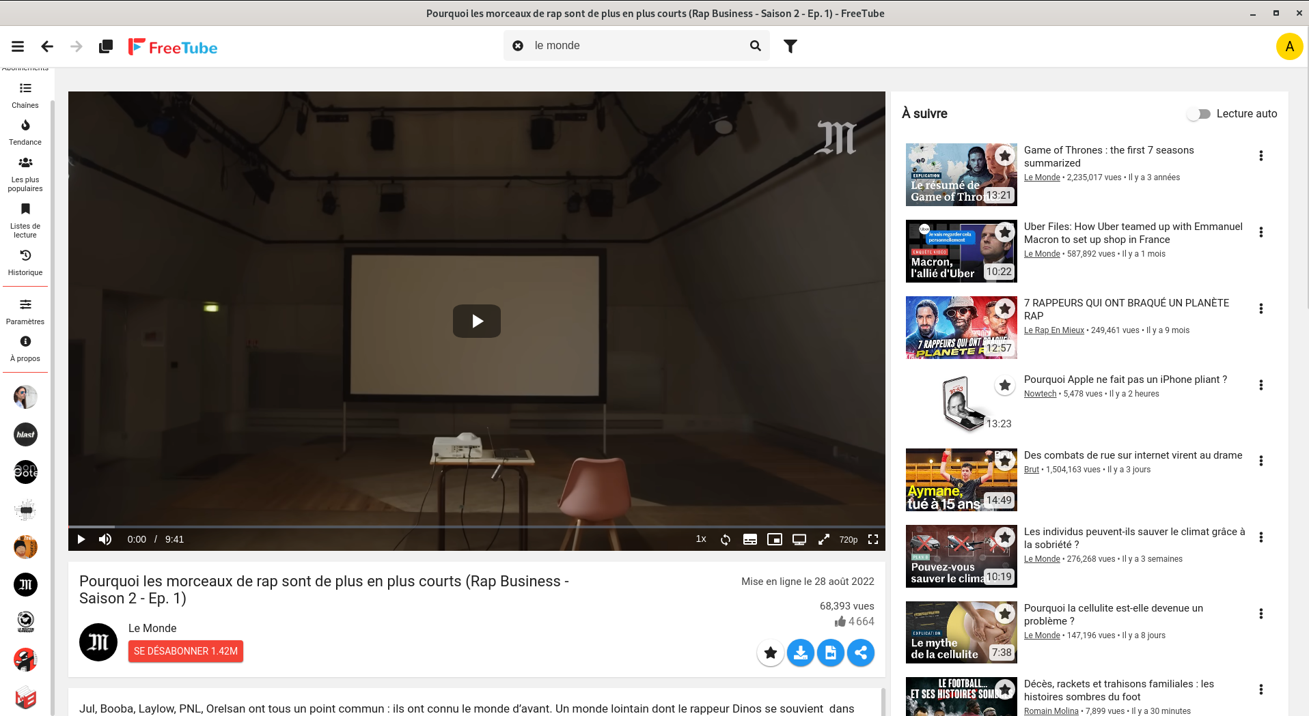This screenshot has width=1309, height=716.
Task: Open Tendance in the sidebar
Action: 25,132
